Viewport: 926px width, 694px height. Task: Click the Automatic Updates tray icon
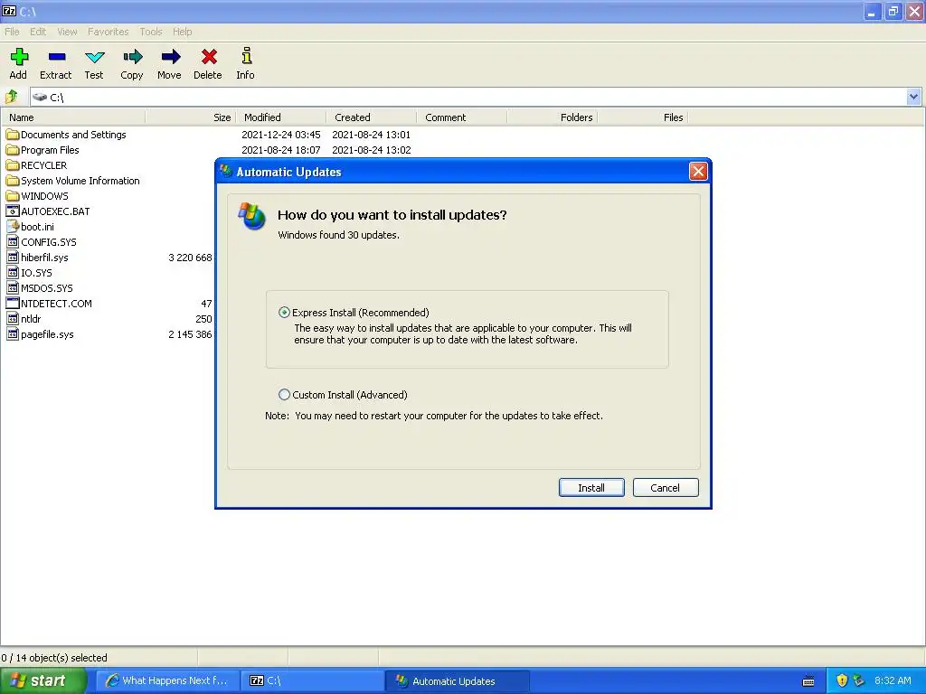tap(858, 680)
